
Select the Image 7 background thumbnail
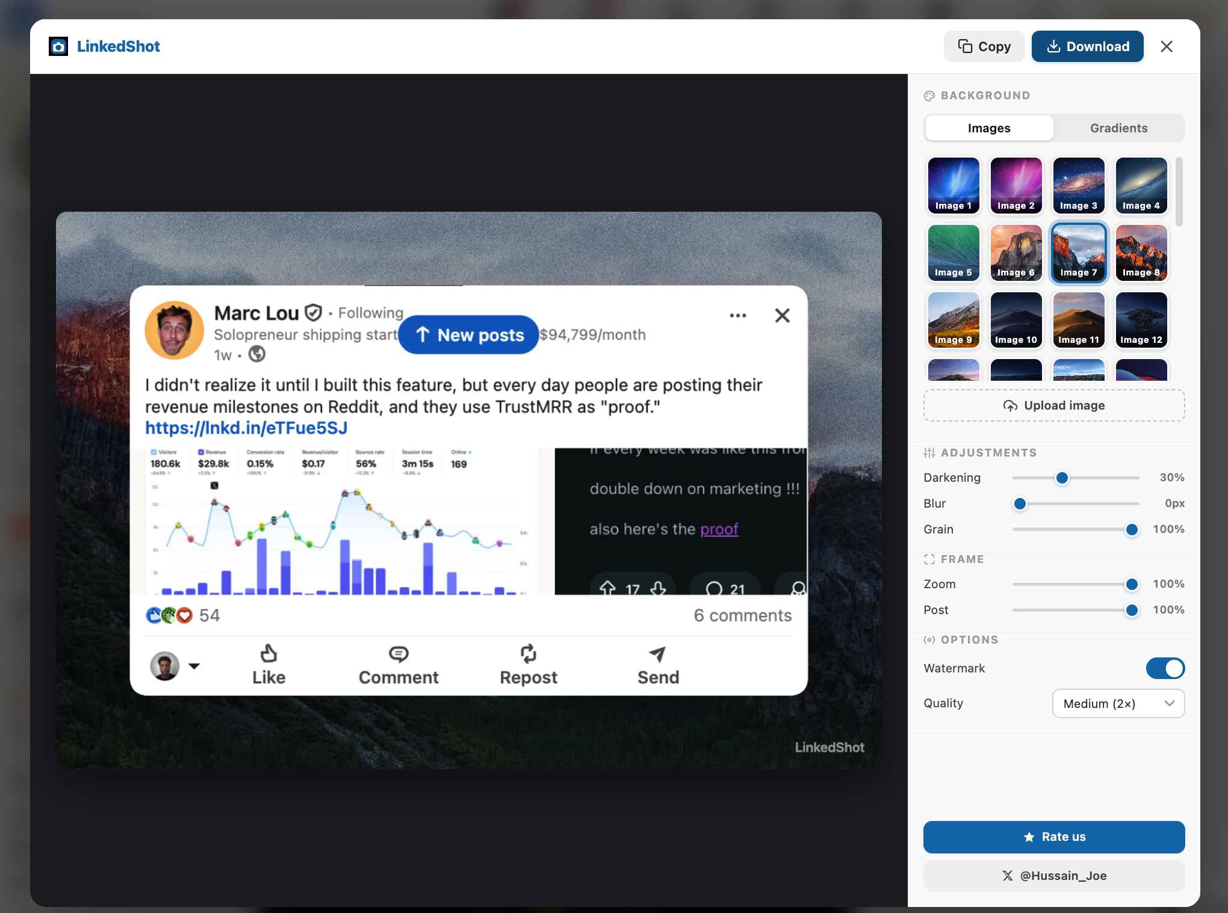pos(1078,253)
